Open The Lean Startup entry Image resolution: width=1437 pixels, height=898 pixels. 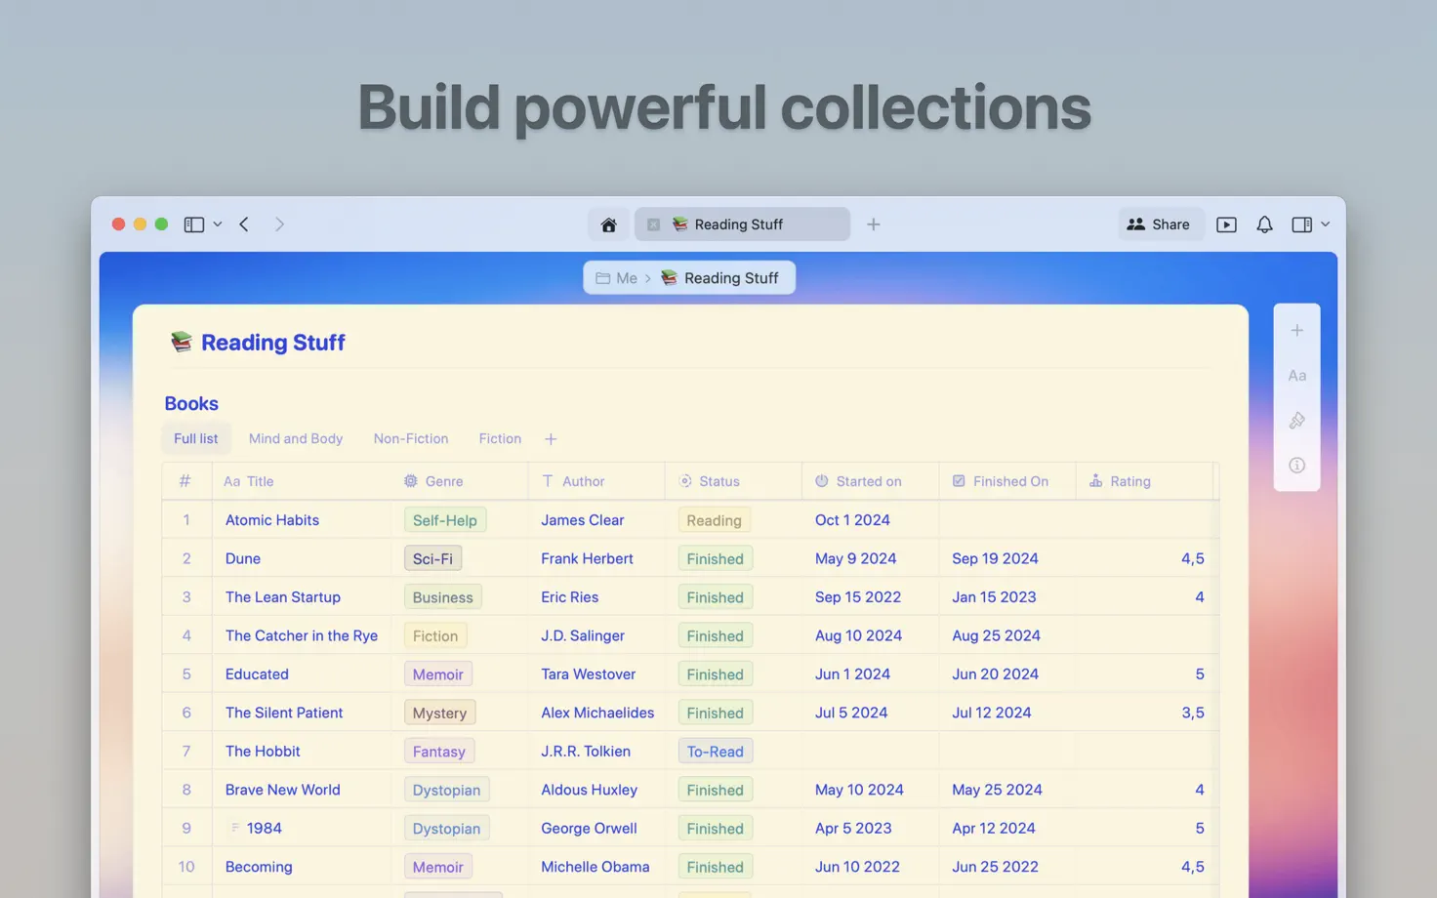283,597
